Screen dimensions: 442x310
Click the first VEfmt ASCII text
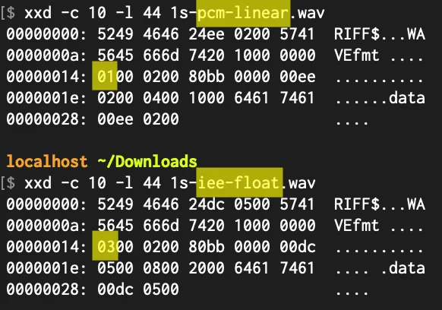[x=356, y=55]
